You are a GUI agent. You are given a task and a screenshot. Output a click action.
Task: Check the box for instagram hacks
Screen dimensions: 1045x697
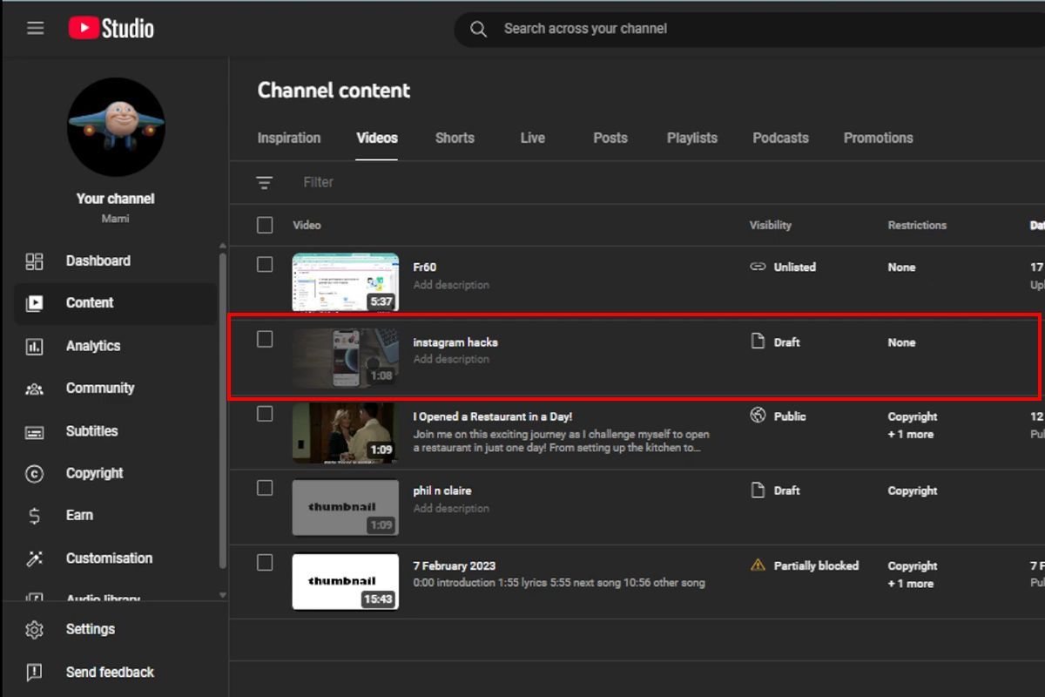click(x=265, y=339)
